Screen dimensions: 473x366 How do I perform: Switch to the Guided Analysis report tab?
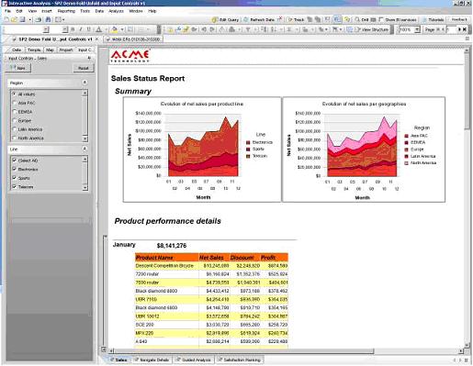click(194, 360)
